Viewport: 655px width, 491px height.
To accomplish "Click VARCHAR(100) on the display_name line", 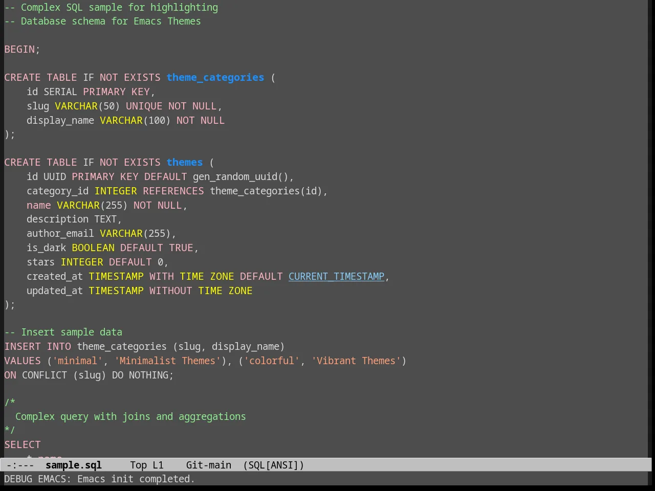I will pos(135,120).
